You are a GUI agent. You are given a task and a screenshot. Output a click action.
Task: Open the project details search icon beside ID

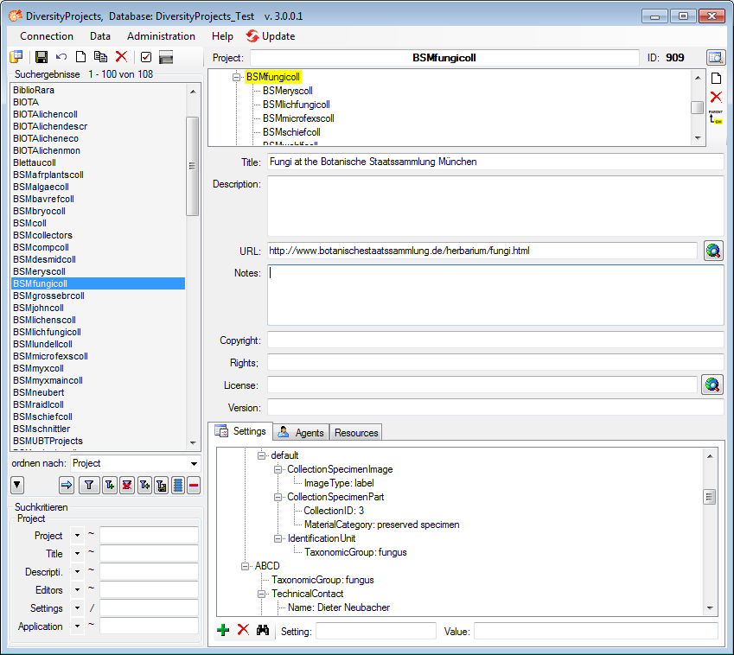tap(716, 58)
